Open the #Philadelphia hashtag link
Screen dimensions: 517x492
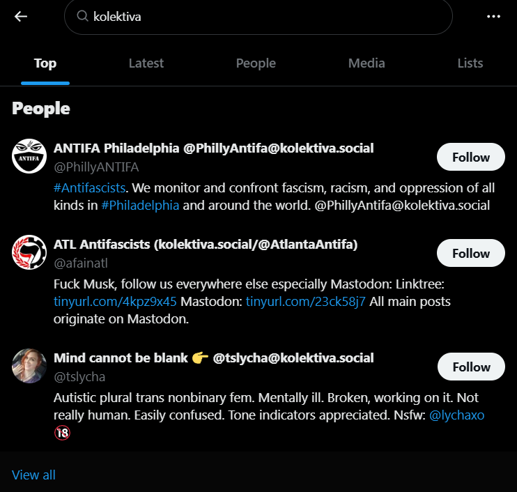[x=140, y=206]
